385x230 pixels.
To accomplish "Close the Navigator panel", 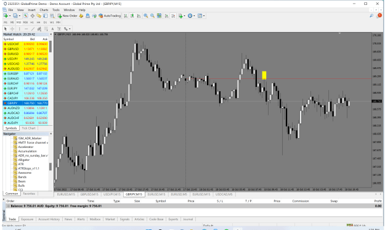I will tap(51, 134).
